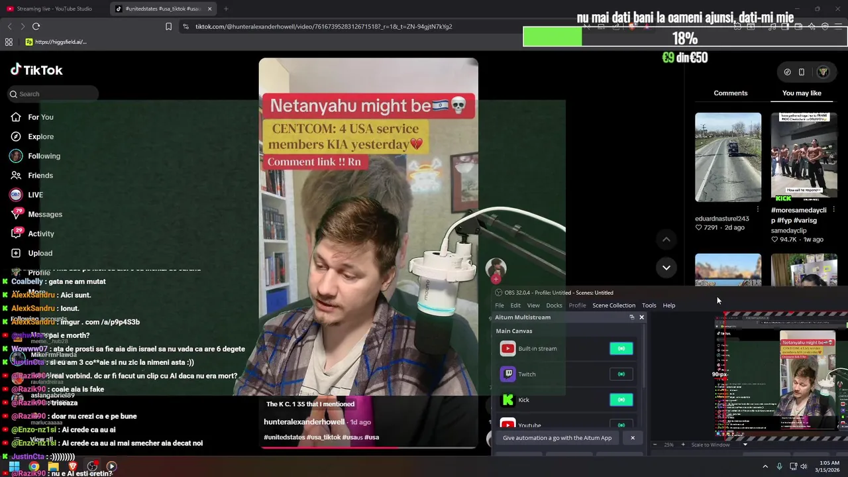Open volume control in system tray

point(804,466)
